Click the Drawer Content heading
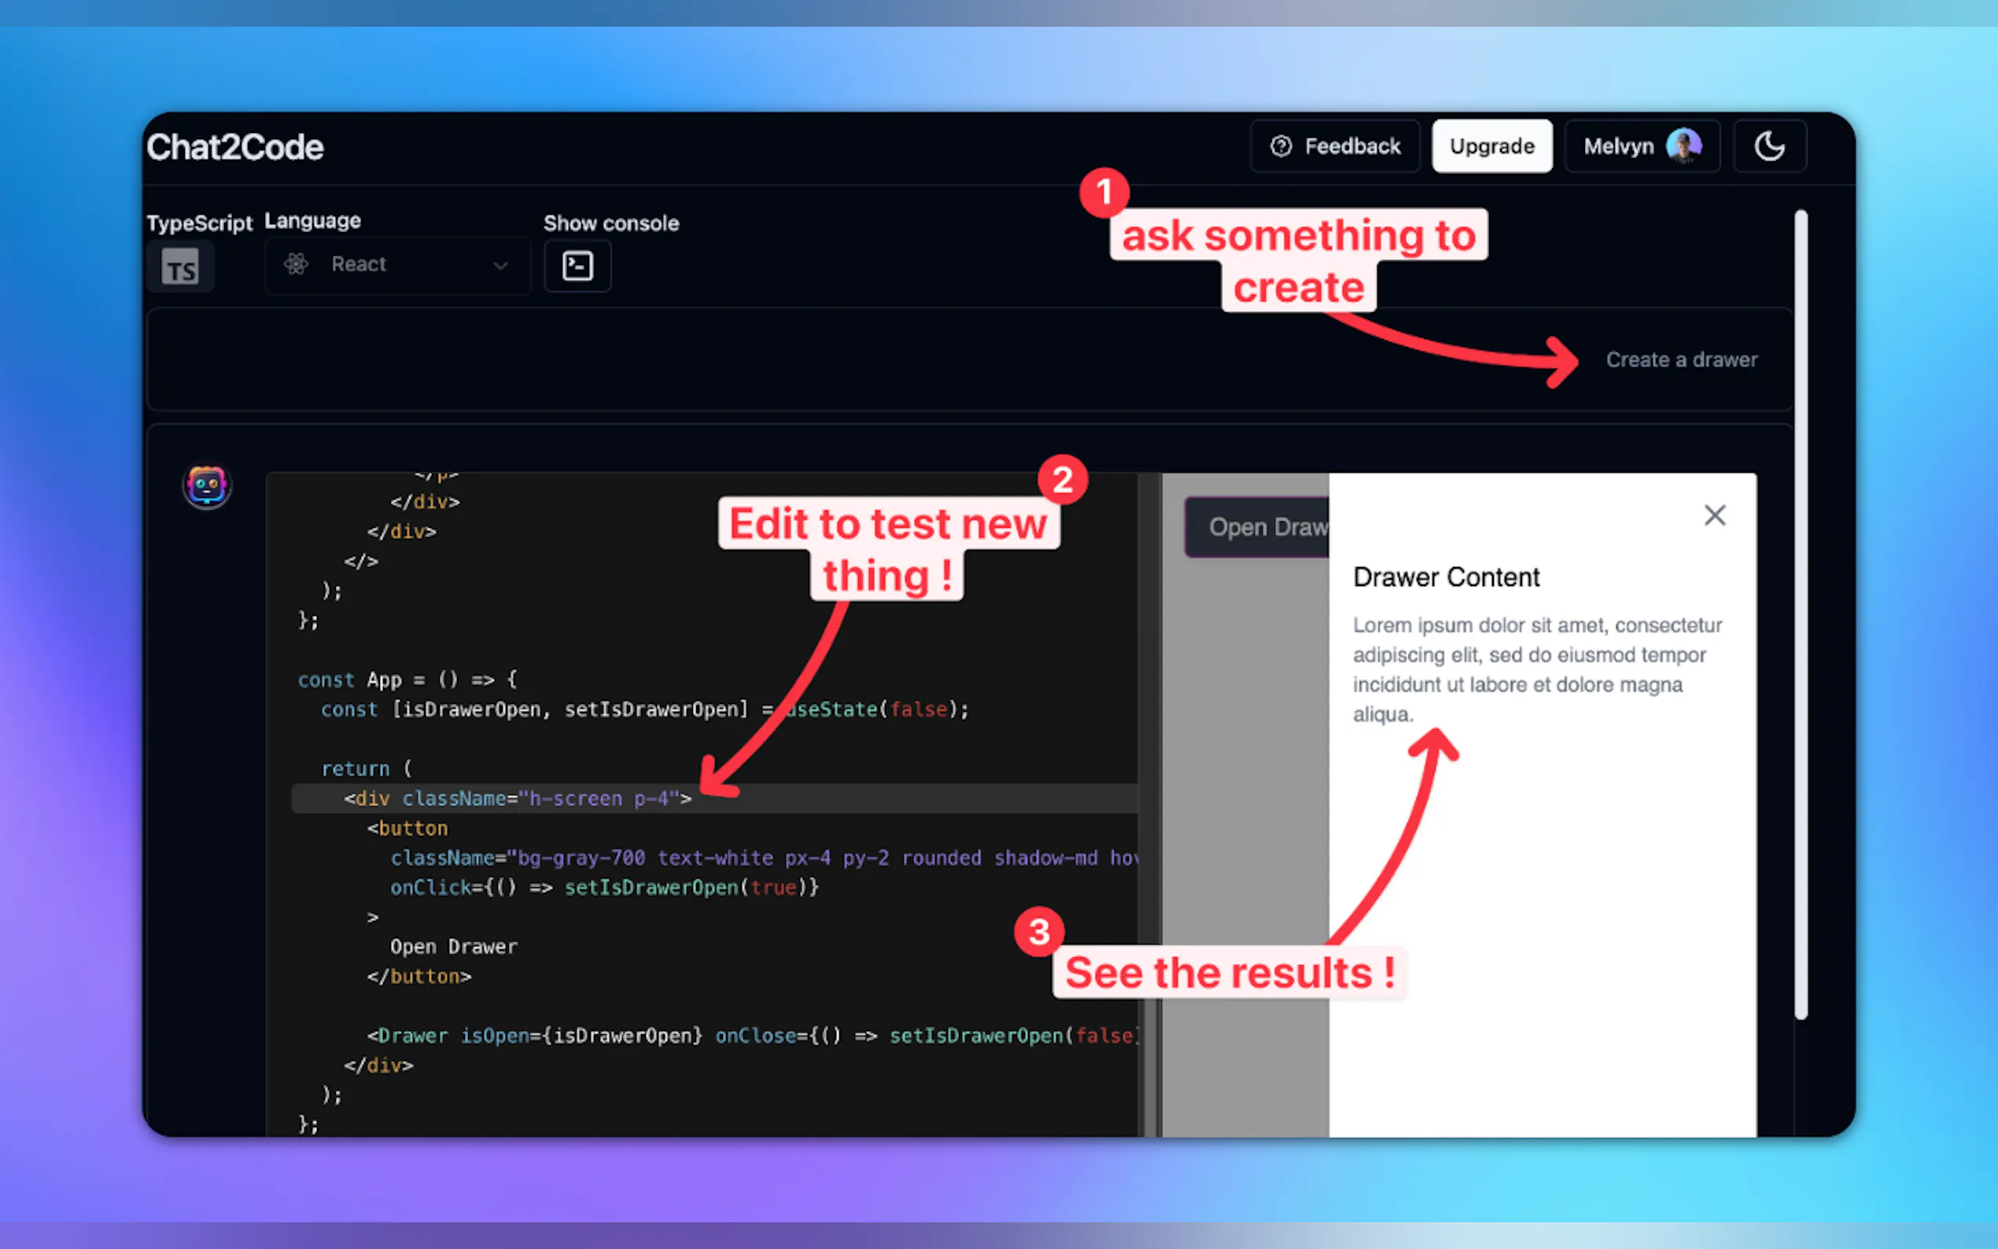The height and width of the screenshot is (1249, 1998). pos(1447,577)
